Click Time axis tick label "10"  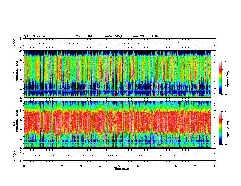[x=214, y=166]
